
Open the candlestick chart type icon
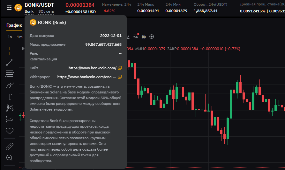pyautogui.click(x=144, y=37)
